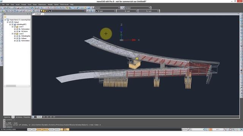Open the current layer dropdown
Viewport: 243px width, 136px height.
coord(85,11)
